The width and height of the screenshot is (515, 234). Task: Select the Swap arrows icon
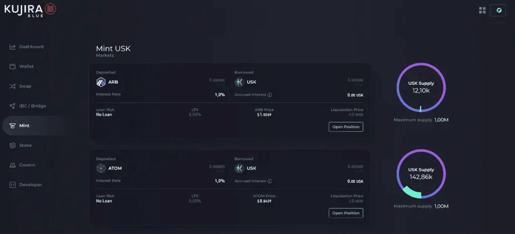tap(13, 86)
